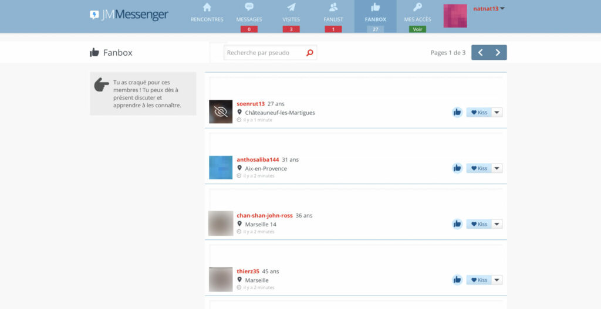Click the green Voir badge
The height and width of the screenshot is (309, 601).
(418, 29)
